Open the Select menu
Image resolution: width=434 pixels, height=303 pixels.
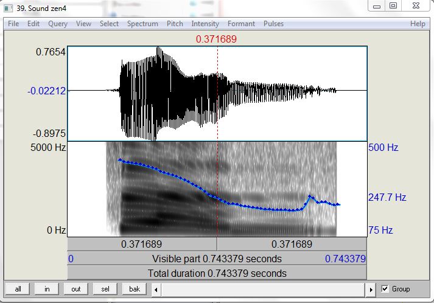coord(109,24)
